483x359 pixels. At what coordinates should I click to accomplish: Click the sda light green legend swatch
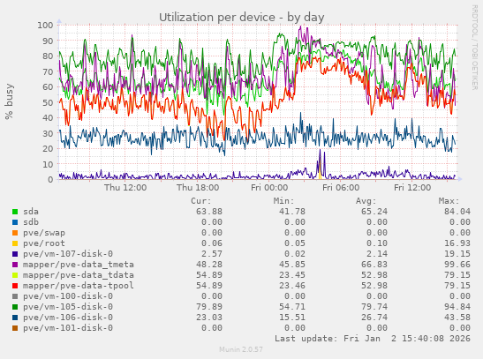pos(15,212)
